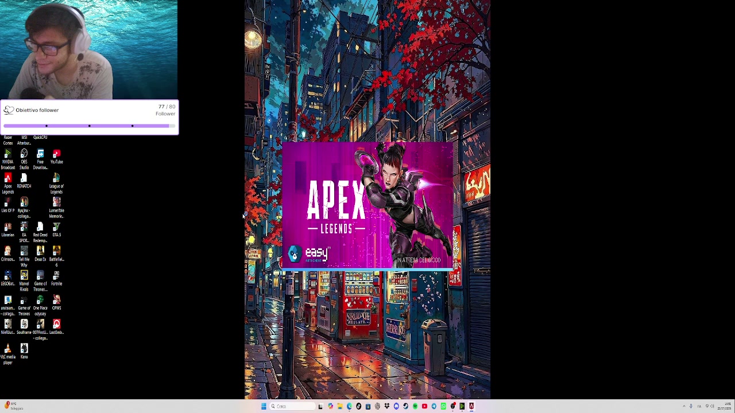
Task: Select the OPWS desktop shortcut
Action: click(x=56, y=303)
